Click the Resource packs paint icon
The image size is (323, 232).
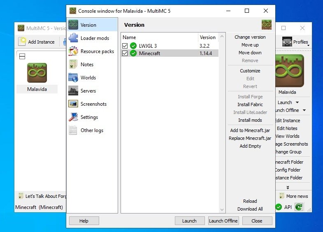pyautogui.click(x=73, y=51)
